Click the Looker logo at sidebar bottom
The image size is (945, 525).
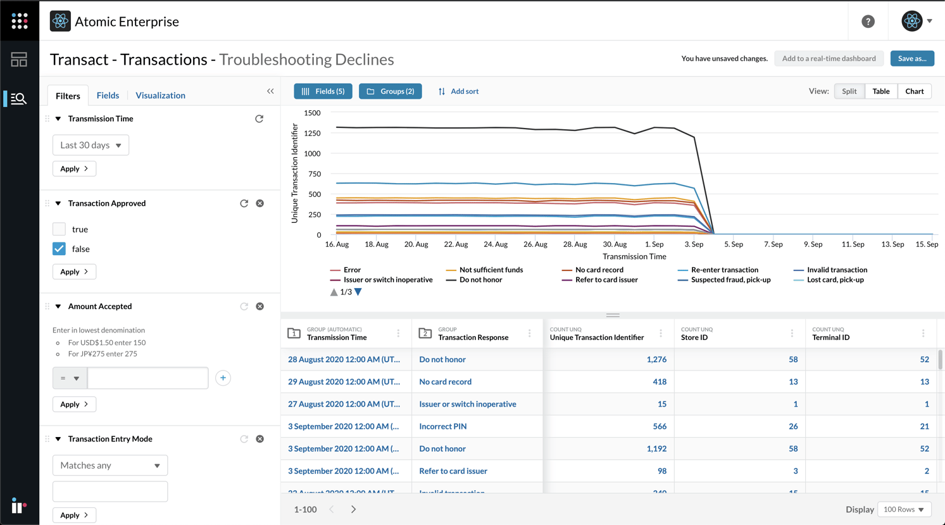point(19,506)
